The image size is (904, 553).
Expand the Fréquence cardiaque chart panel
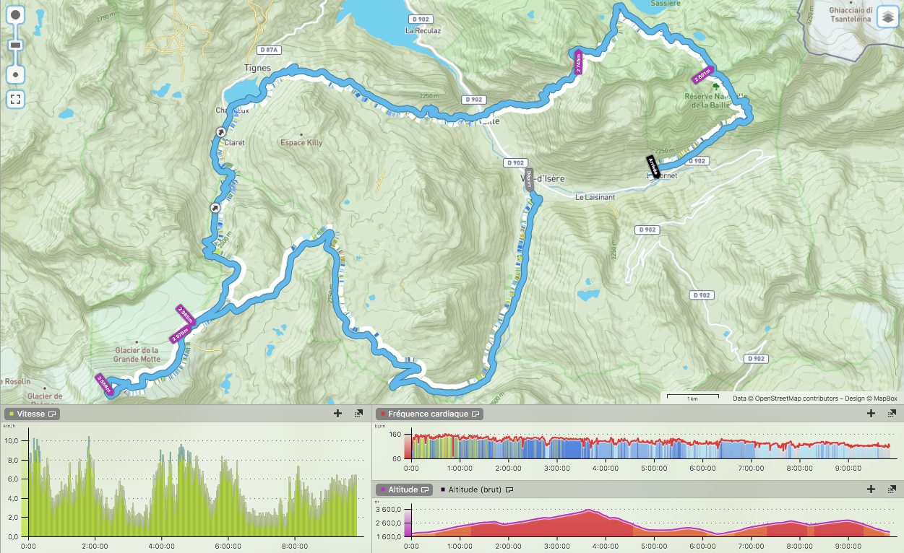892,414
